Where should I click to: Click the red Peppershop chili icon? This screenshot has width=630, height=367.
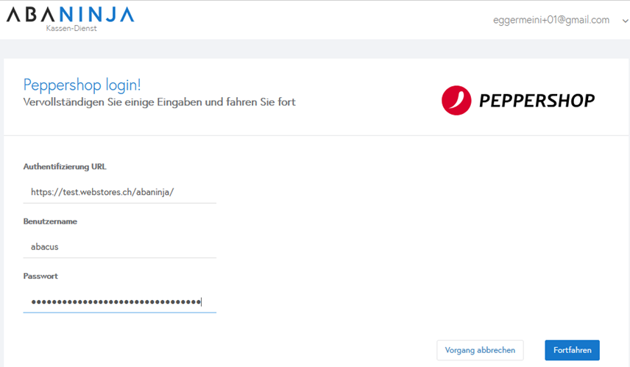tap(456, 101)
